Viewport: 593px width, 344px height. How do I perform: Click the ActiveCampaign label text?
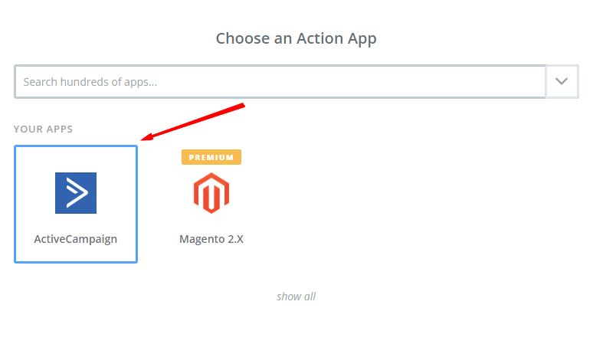click(x=76, y=238)
